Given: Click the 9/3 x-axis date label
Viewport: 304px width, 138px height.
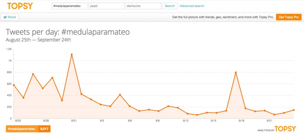Looking at the screenshot, I should [102, 121].
